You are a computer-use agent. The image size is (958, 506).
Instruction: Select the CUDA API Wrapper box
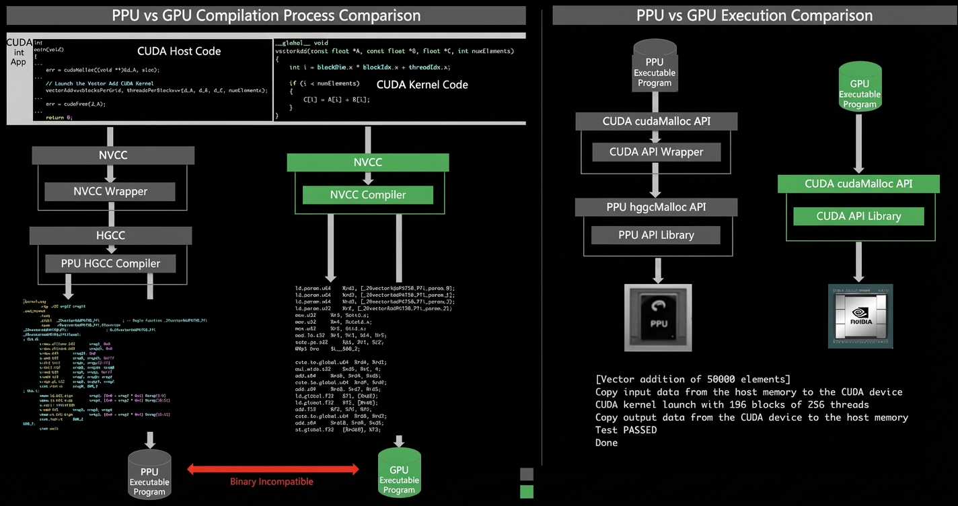pos(657,152)
